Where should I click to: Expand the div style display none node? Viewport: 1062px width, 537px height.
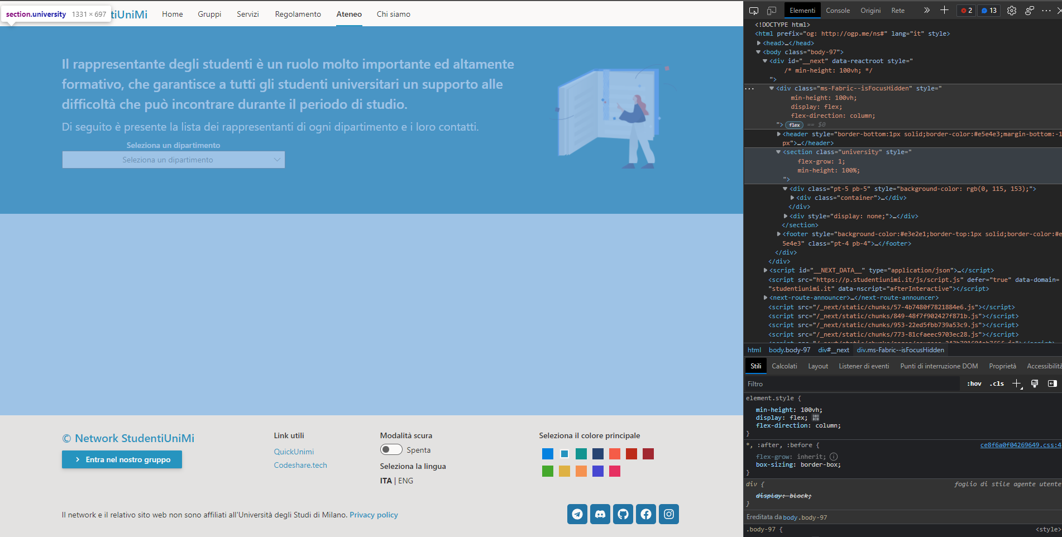click(x=786, y=216)
